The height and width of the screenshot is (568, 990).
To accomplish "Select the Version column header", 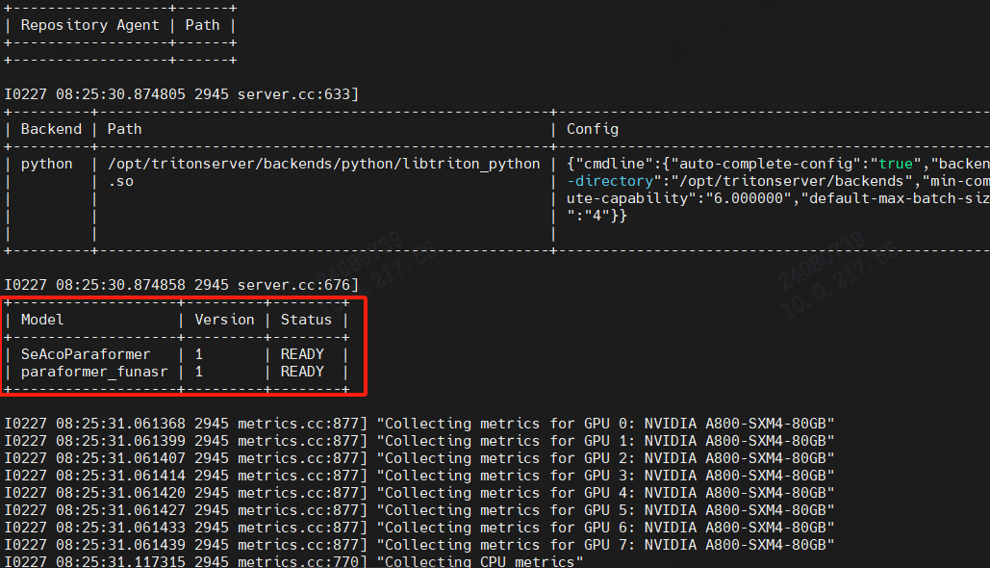I will coord(224,319).
